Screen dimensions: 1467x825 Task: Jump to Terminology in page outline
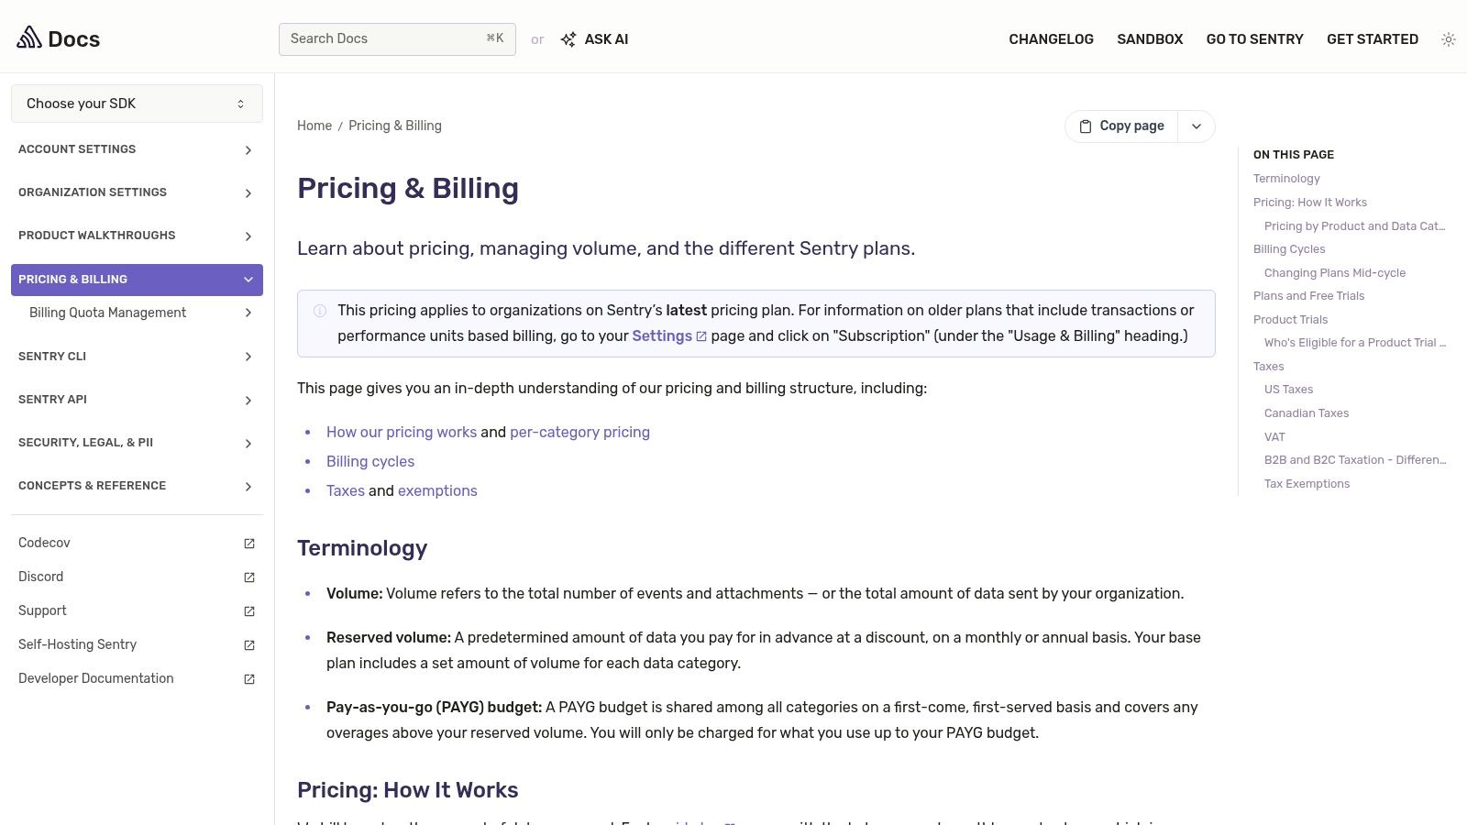(x=1286, y=179)
